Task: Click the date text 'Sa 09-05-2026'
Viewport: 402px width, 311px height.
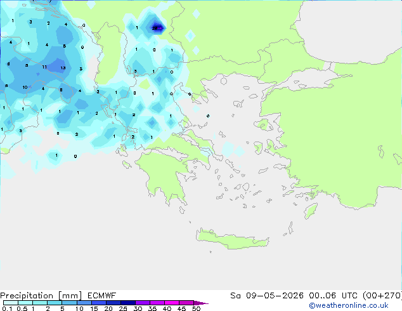Action: [x=267, y=296]
